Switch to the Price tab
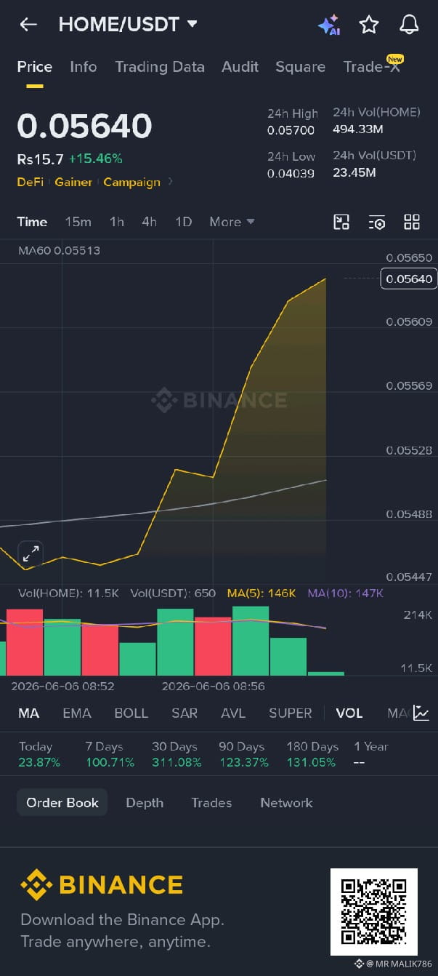438x976 pixels. point(35,67)
